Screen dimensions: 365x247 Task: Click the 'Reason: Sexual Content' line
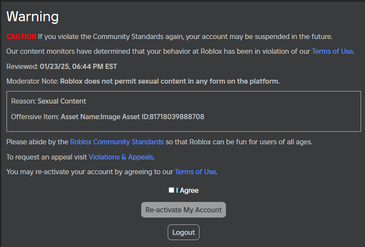pos(49,101)
